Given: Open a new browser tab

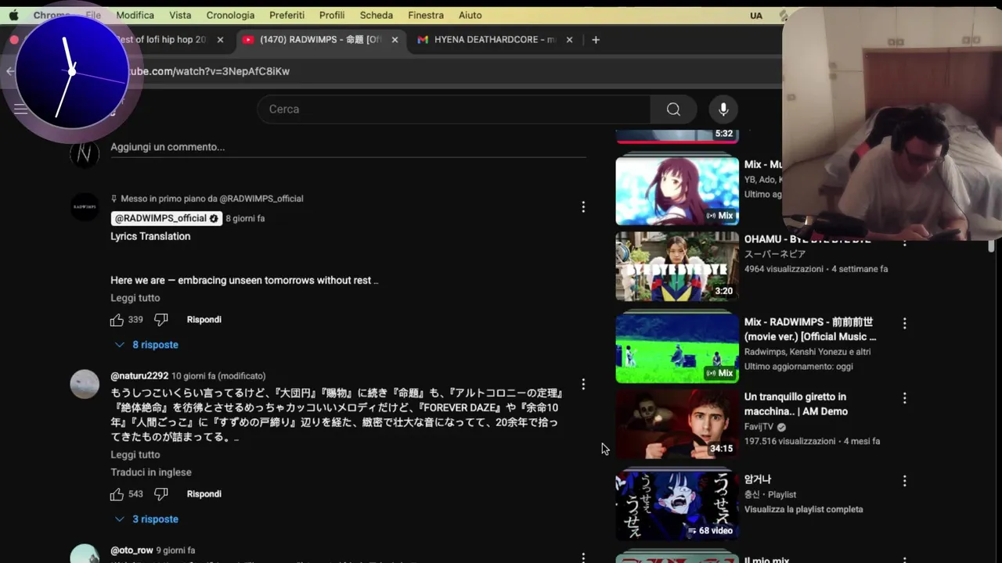Looking at the screenshot, I should (x=596, y=40).
